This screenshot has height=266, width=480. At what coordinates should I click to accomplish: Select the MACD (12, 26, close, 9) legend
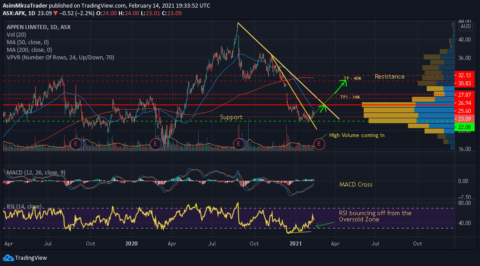[x=36, y=173]
